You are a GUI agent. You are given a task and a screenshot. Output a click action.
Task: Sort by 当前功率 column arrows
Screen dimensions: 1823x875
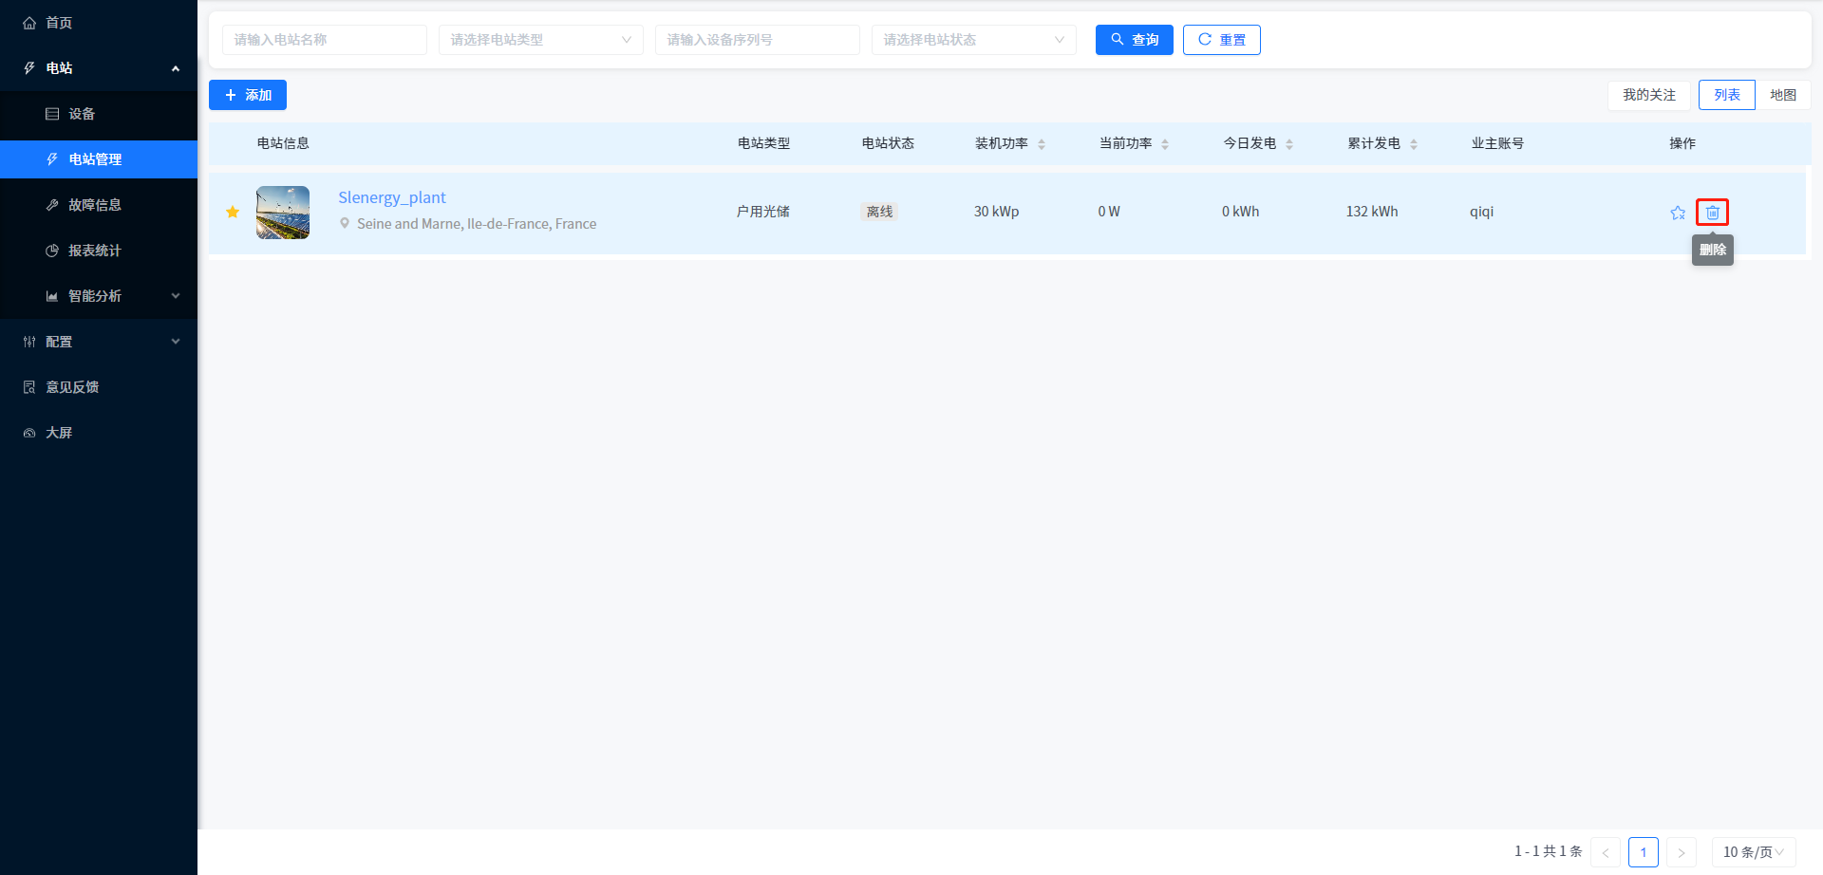tap(1165, 144)
